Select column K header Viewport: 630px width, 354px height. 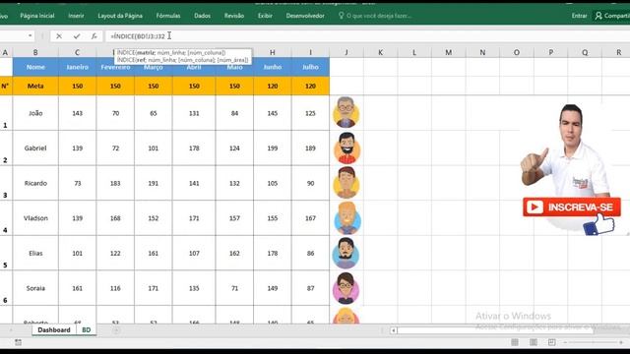(380, 52)
